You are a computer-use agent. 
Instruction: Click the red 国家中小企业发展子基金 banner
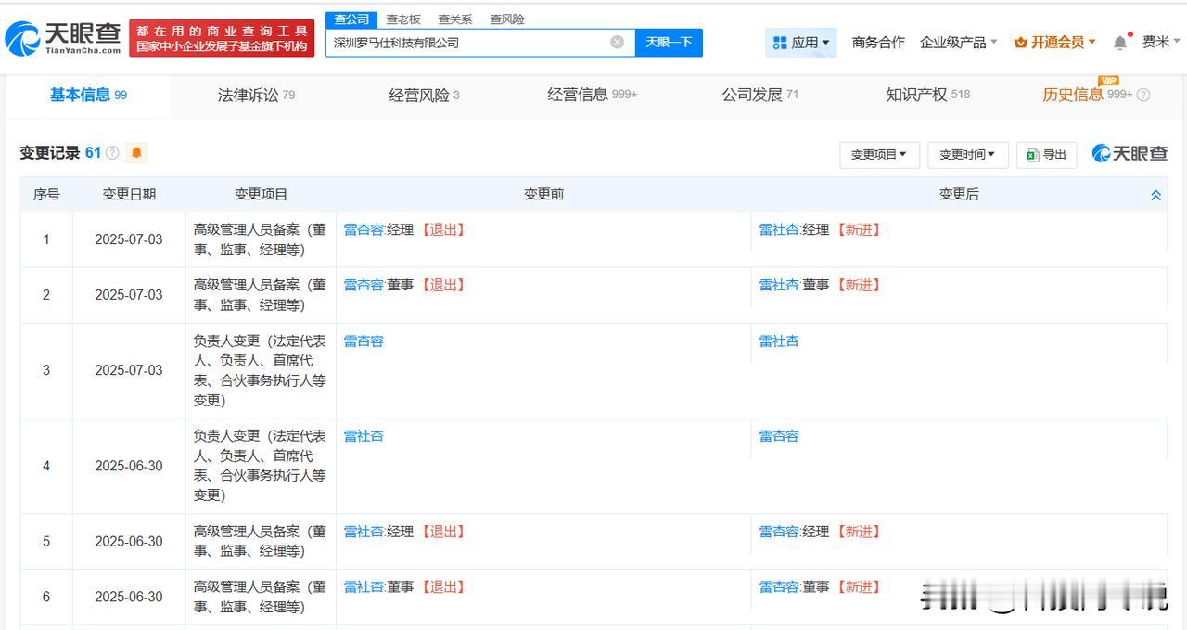(222, 38)
